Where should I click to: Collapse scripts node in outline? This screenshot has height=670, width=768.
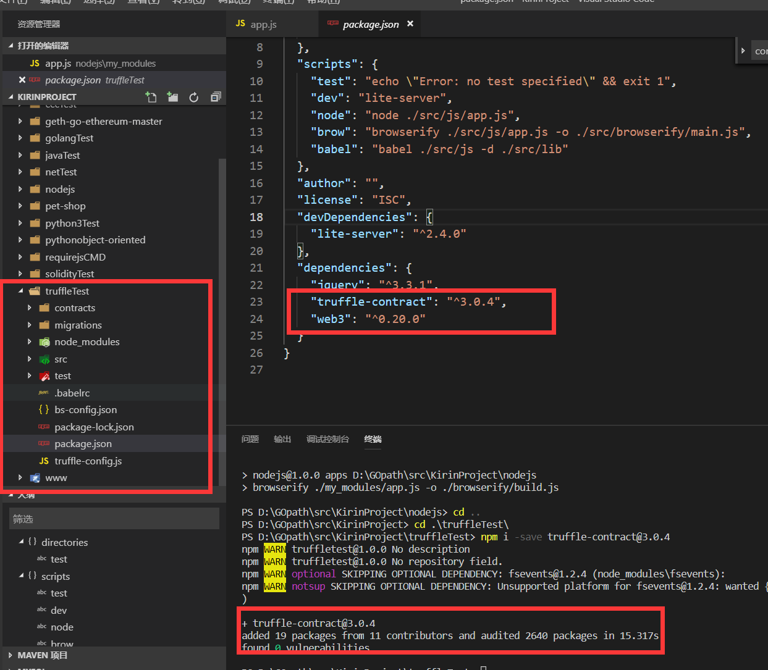tap(22, 576)
